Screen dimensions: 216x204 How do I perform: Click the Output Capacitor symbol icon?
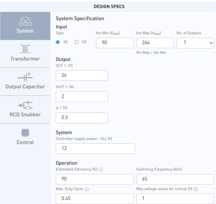click(25, 77)
